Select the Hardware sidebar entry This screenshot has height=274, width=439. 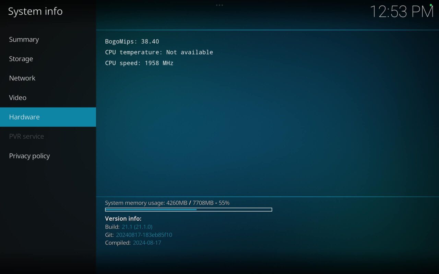point(24,117)
